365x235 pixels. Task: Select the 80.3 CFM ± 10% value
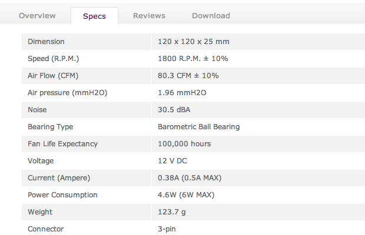pos(188,76)
